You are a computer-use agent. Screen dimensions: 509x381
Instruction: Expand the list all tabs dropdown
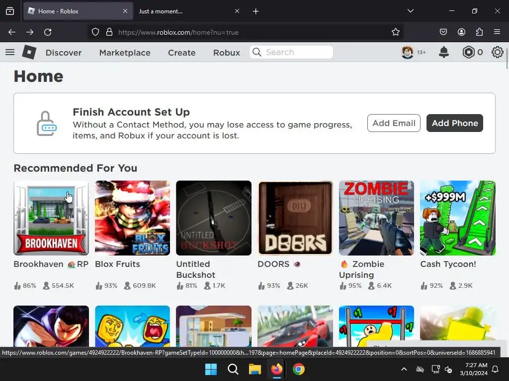[410, 11]
